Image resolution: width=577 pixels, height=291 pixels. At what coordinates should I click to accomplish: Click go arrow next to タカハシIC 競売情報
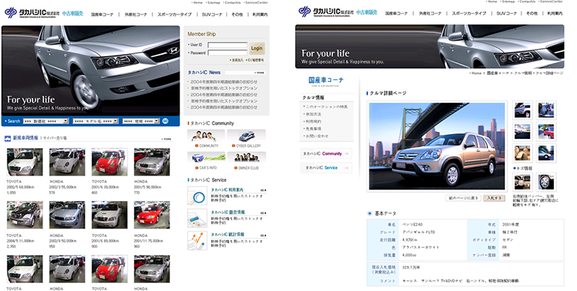click(263, 212)
